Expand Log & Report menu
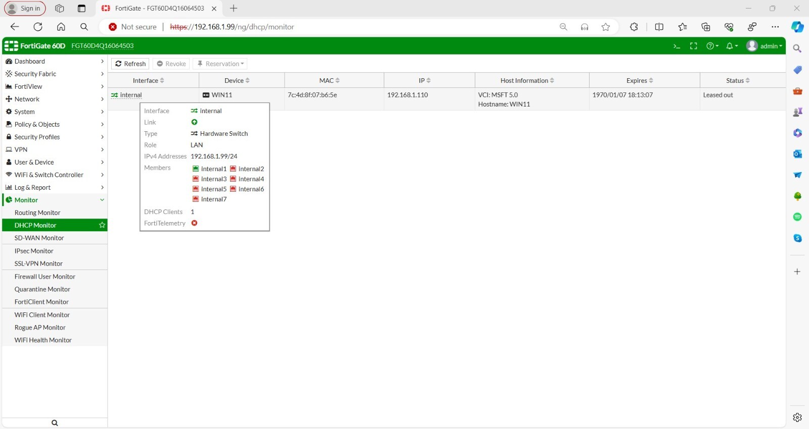The image size is (809, 429). (x=55, y=187)
